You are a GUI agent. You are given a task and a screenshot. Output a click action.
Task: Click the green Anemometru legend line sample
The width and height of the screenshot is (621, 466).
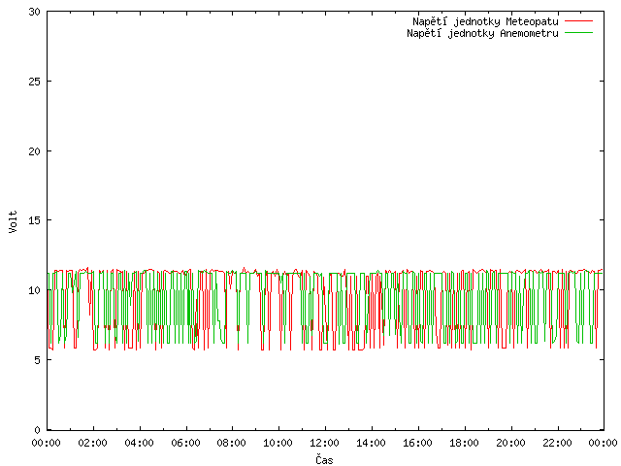pyautogui.click(x=578, y=33)
